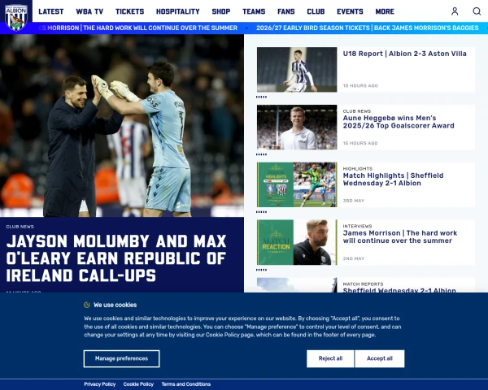
Task: Open the Aune Heggebø thumbnail image
Action: pos(297,128)
